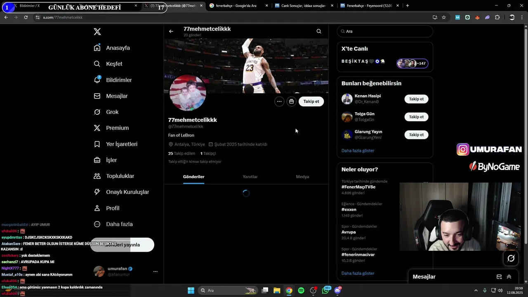Open Topluluklar communities
Screen dimensions: 528x297
pos(114,176)
